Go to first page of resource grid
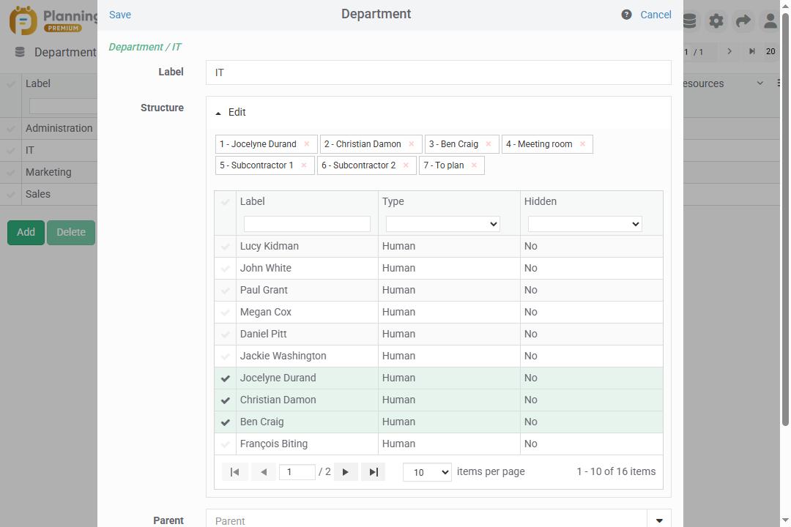 coord(234,472)
